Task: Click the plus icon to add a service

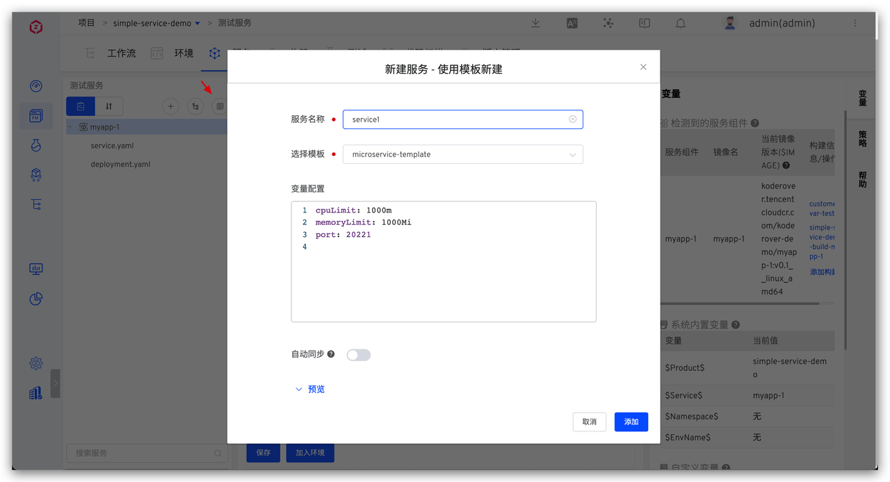Action: [170, 106]
